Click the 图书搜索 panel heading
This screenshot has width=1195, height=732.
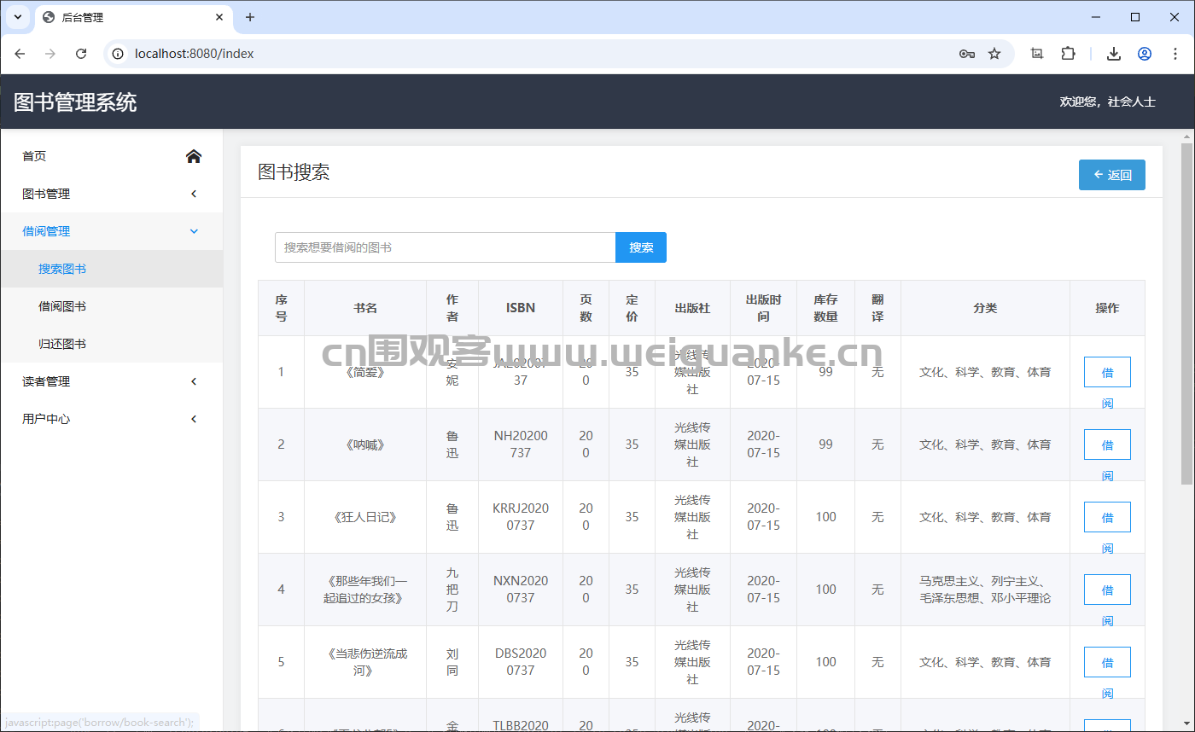point(294,172)
